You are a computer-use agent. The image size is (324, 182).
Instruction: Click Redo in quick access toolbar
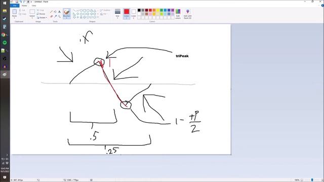pyautogui.click(x=24, y=2)
